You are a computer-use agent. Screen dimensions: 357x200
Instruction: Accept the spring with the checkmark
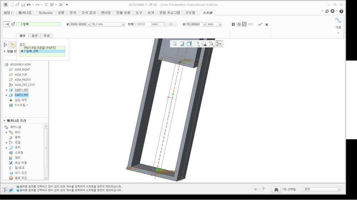tap(260, 24)
